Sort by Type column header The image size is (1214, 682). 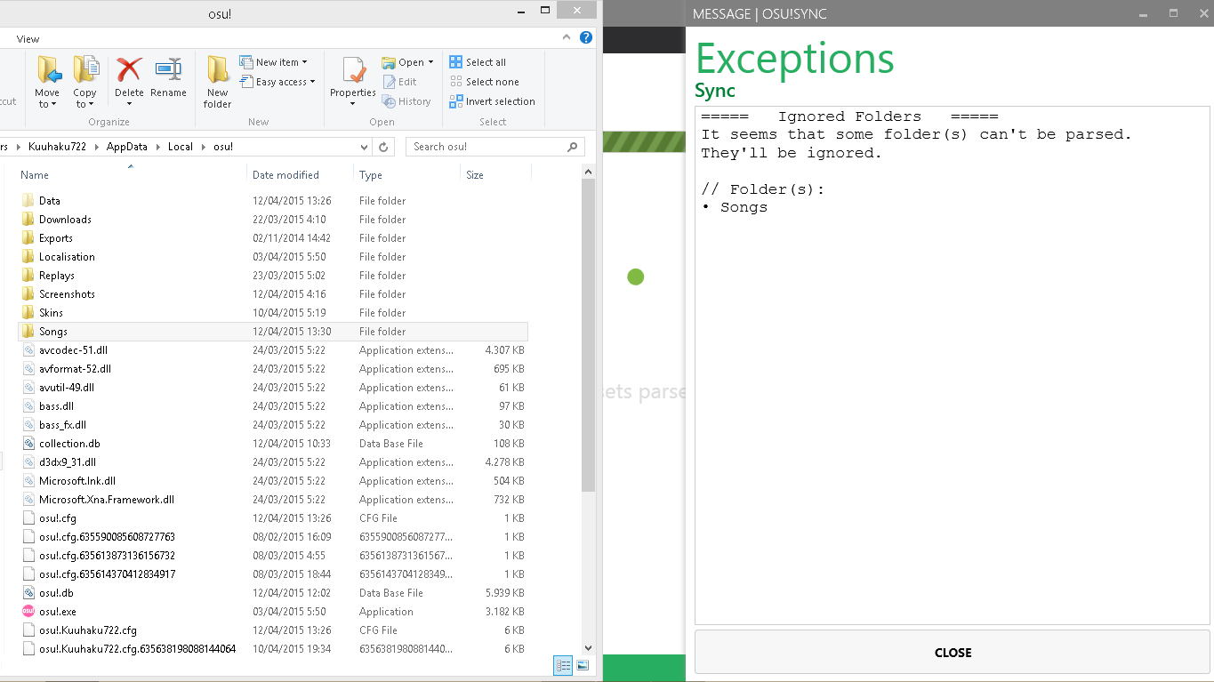coord(406,175)
